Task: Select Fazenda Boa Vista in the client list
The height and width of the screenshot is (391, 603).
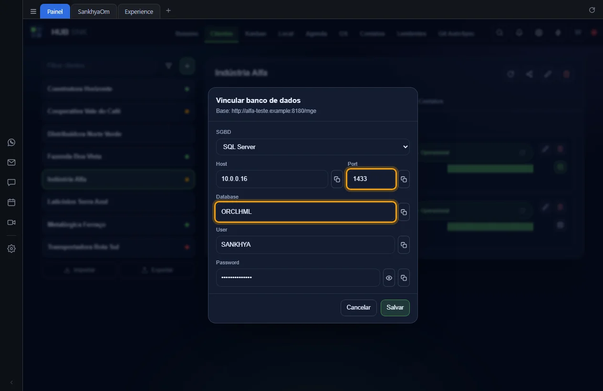Action: 118,156
